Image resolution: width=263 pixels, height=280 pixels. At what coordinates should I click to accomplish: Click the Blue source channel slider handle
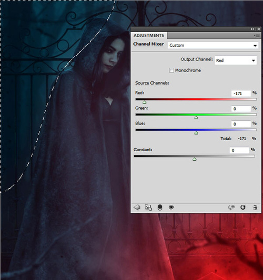(196, 133)
